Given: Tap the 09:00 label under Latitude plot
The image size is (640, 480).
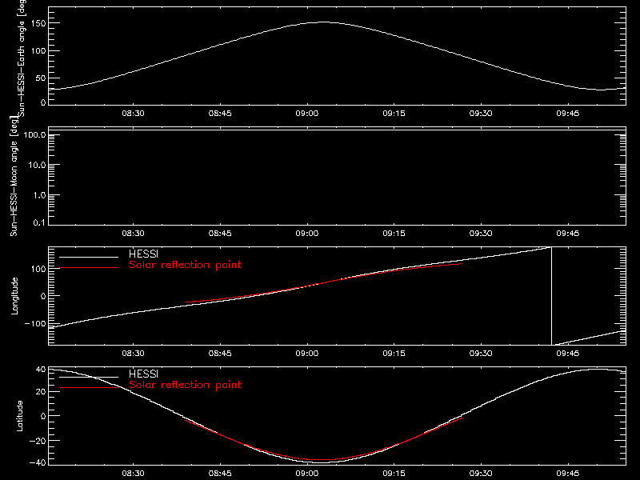Looking at the screenshot, I should [307, 473].
